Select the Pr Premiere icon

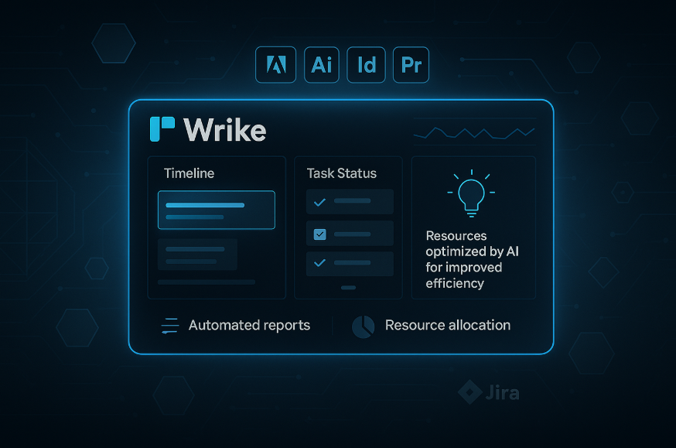point(411,65)
